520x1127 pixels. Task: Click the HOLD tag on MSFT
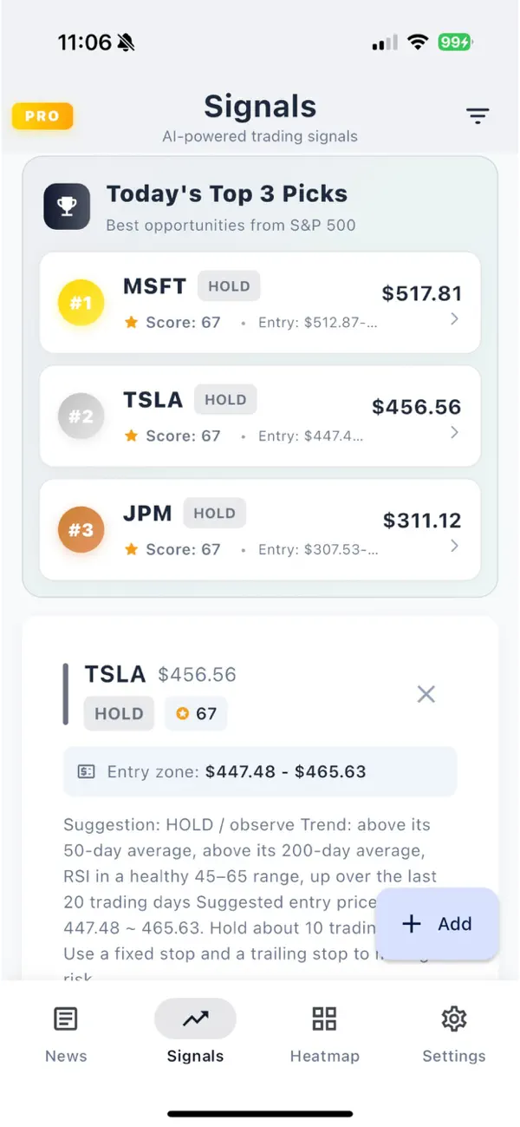click(x=229, y=285)
